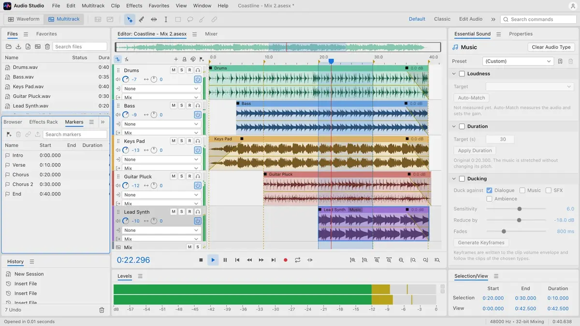This screenshot has width=580, height=326.
Task: Open Keys Pad track input None dropdown
Action: [x=161, y=159]
